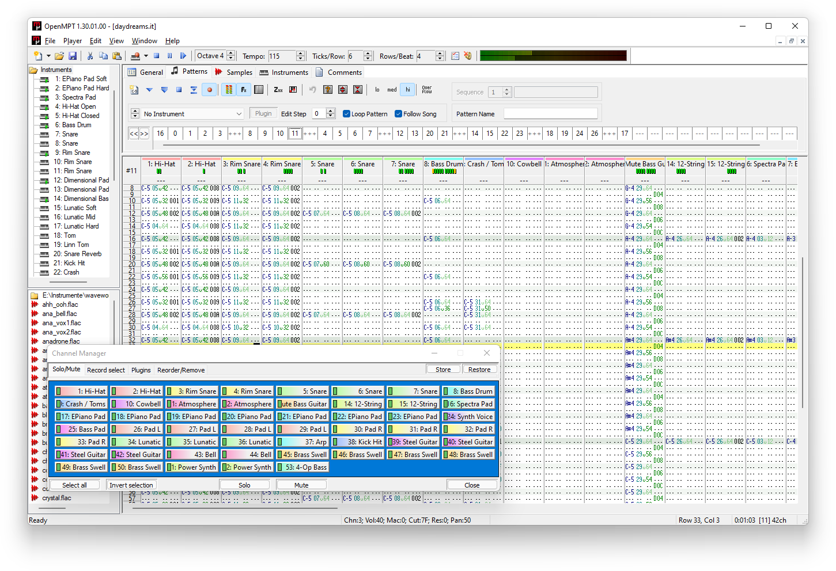The image size is (836, 571).
Task: Click the Octave 4 stepper arrows
Action: click(x=231, y=56)
